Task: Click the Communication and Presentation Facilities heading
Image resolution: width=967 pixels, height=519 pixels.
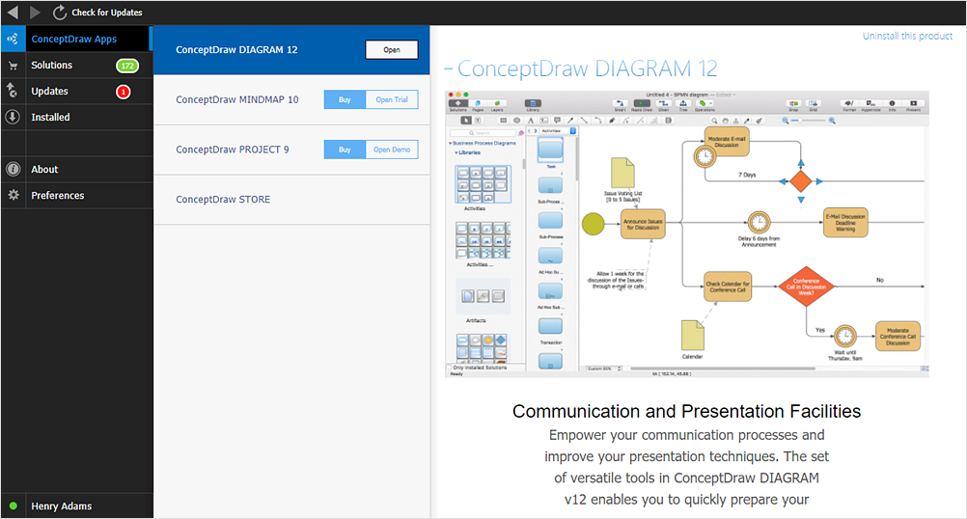Action: pos(686,411)
